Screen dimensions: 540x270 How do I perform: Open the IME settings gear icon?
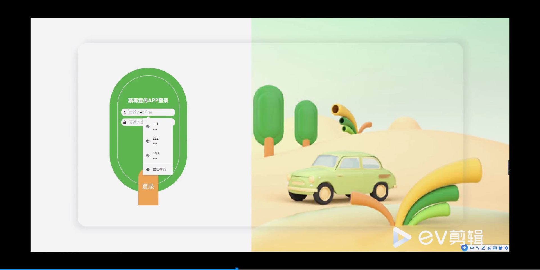tap(506, 248)
